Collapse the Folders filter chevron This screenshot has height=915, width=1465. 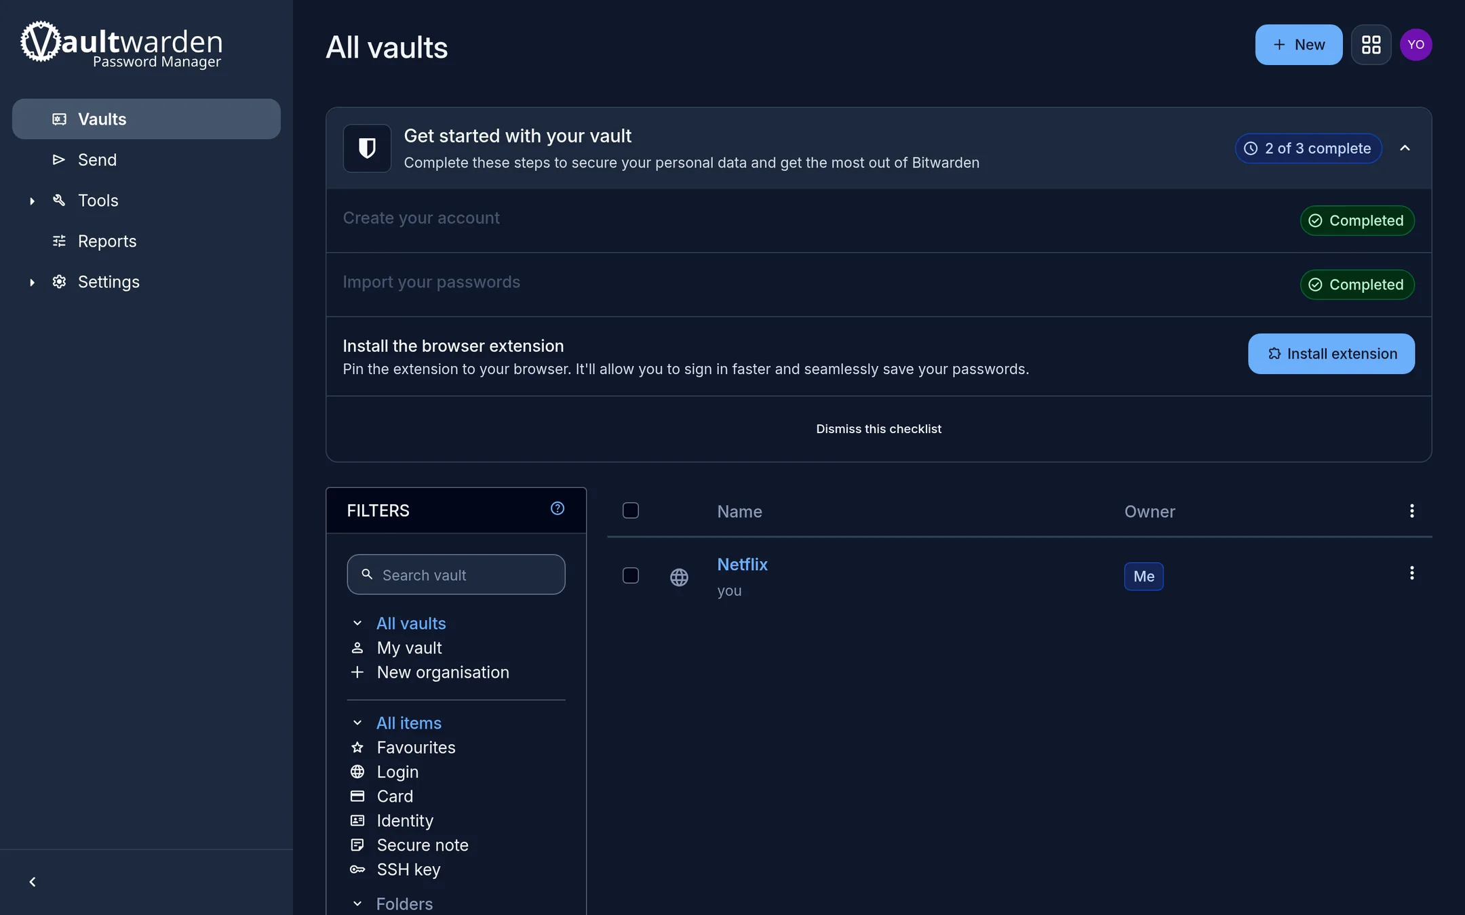357,904
